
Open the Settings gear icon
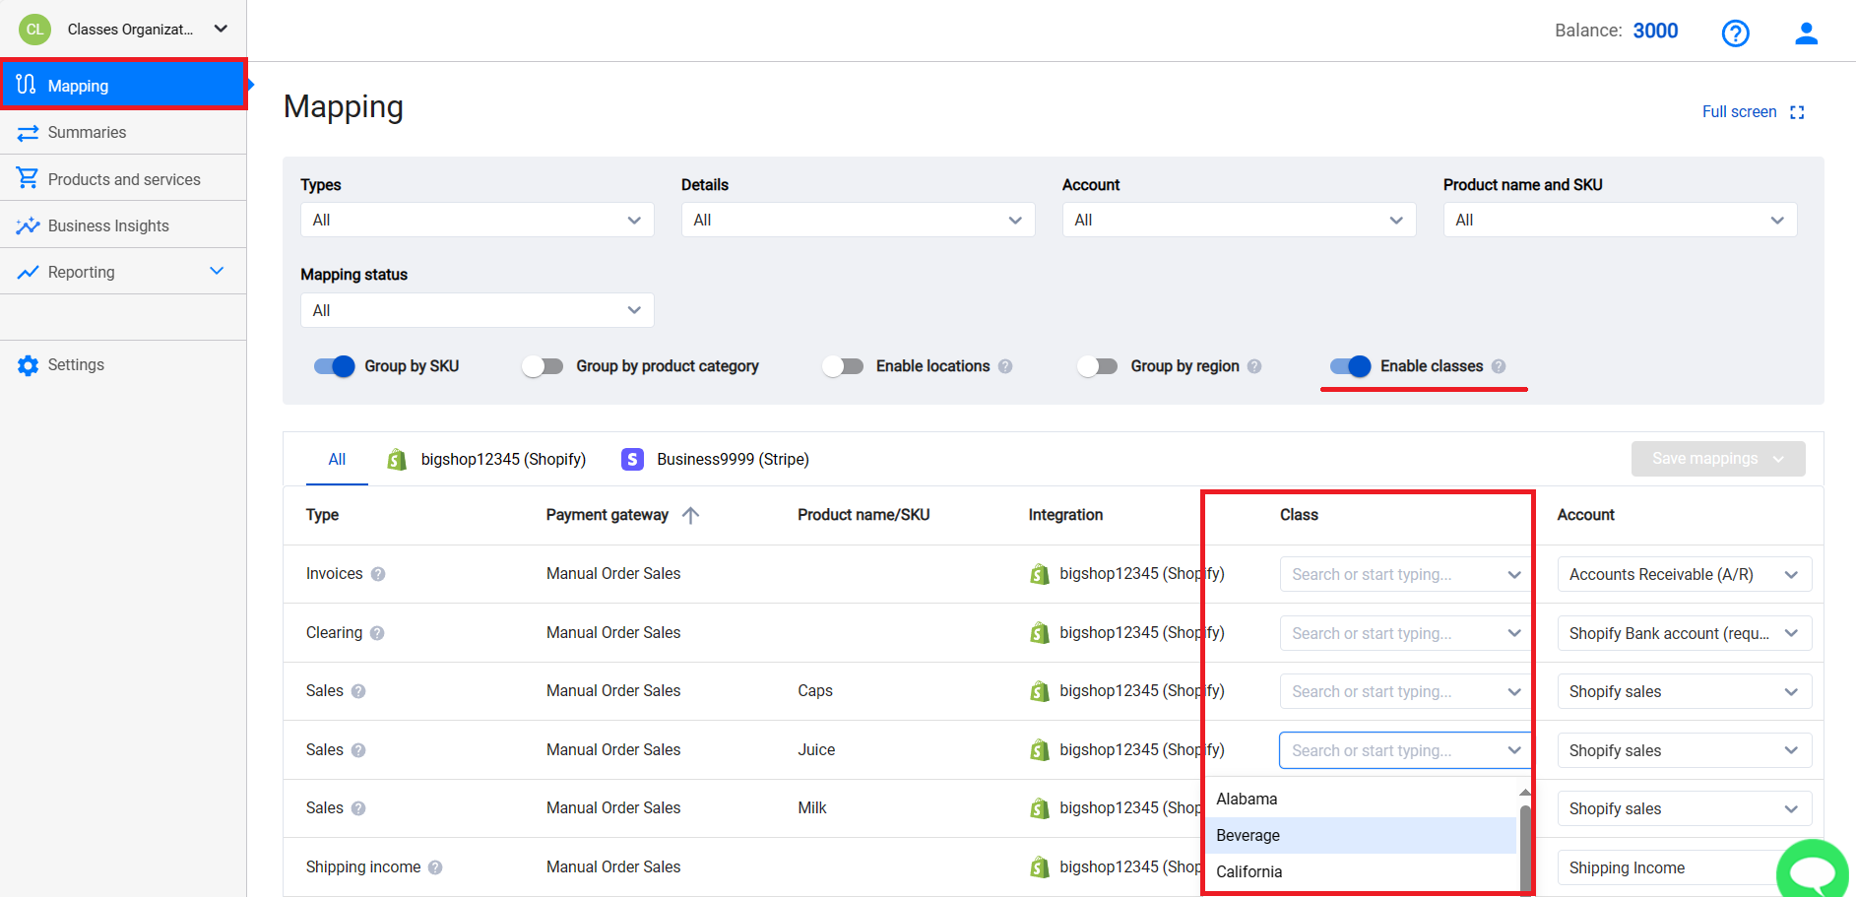tap(28, 364)
